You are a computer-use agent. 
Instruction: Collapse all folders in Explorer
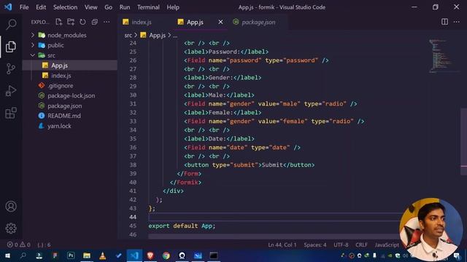(x=94, y=22)
